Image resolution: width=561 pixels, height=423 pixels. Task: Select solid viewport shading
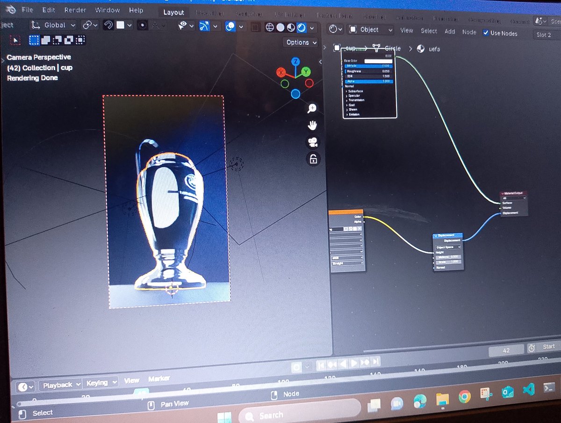(280, 28)
